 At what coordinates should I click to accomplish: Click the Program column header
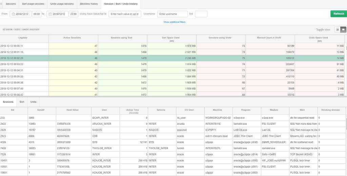pos(247,111)
